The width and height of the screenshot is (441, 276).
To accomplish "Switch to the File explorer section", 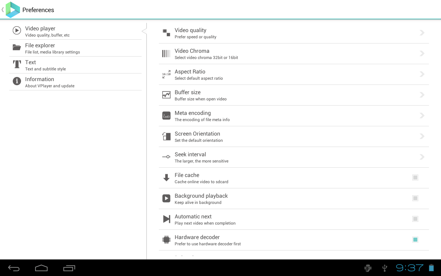I will tap(75, 48).
